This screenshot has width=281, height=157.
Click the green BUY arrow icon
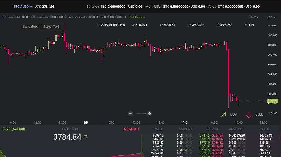coord(223,114)
